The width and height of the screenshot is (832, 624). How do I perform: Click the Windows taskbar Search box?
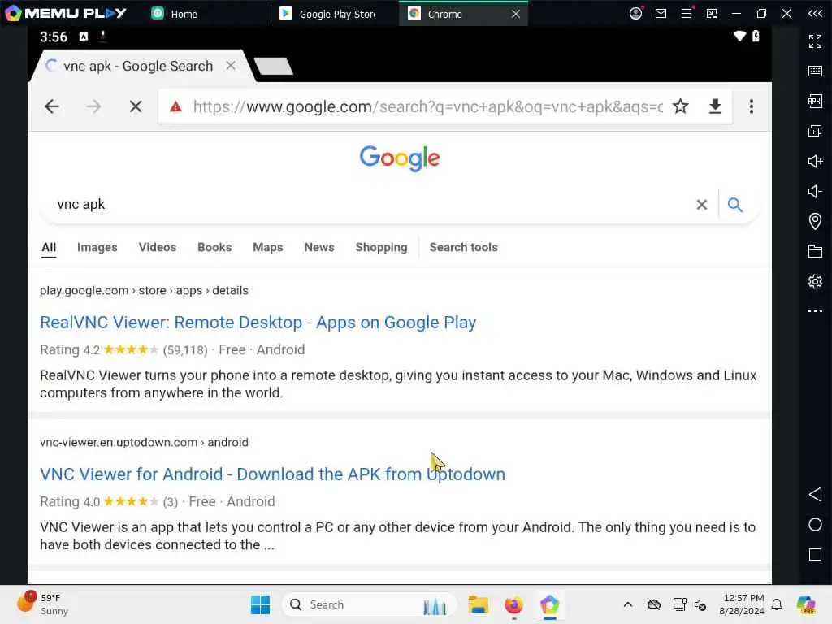pyautogui.click(x=370, y=604)
